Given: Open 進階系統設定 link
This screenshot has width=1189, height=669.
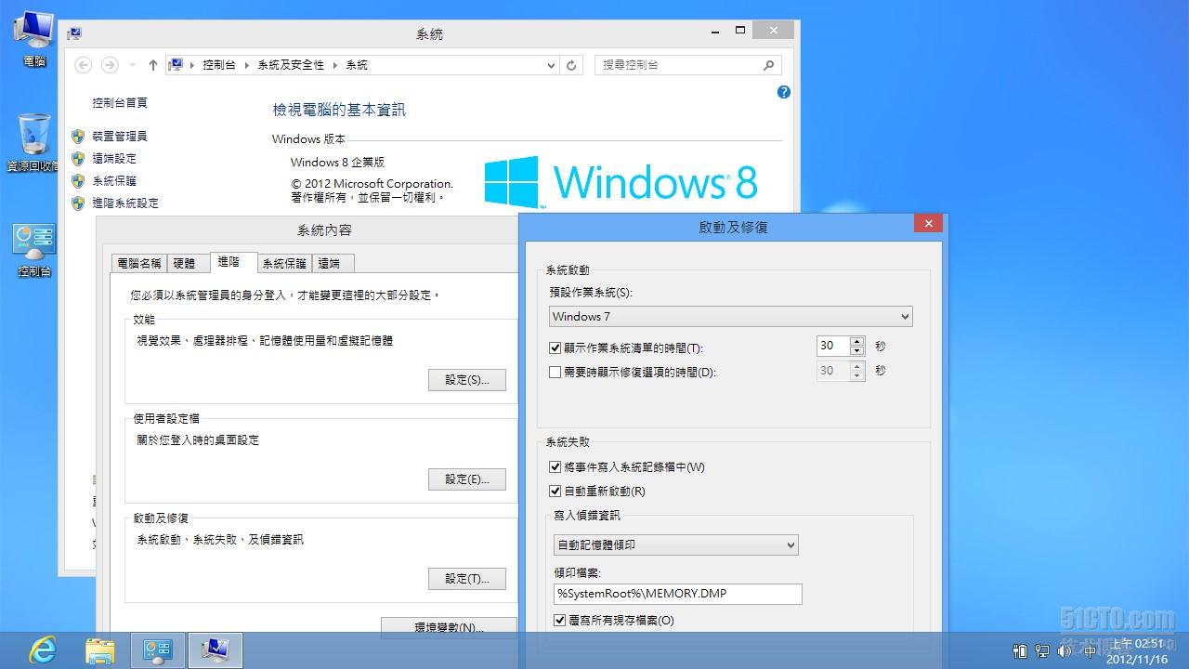Looking at the screenshot, I should pyautogui.click(x=125, y=203).
